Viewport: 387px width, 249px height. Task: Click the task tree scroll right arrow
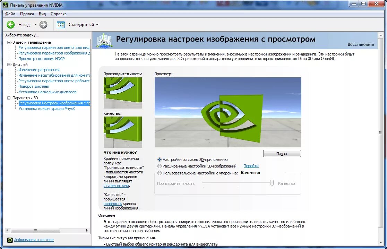(87, 230)
